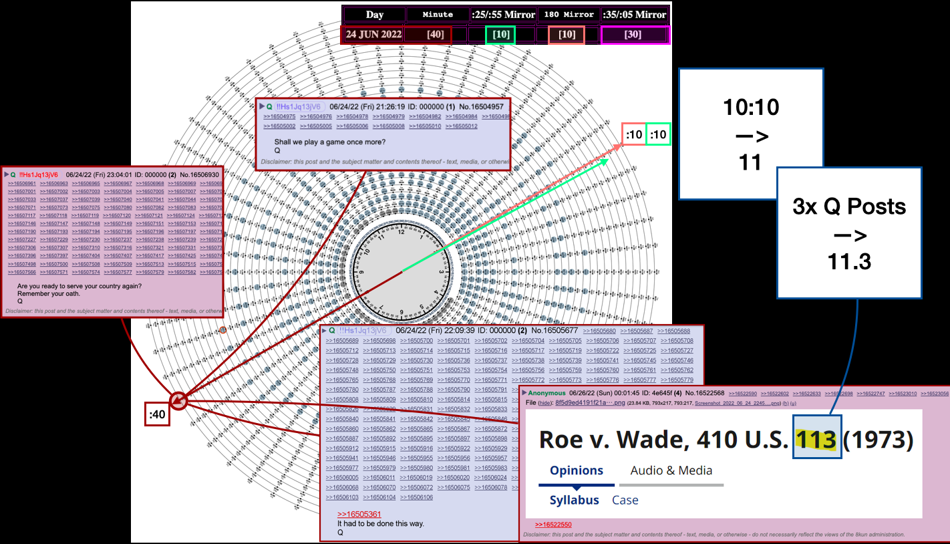
Task: Click post number No.16505677
Action: [x=556, y=330]
